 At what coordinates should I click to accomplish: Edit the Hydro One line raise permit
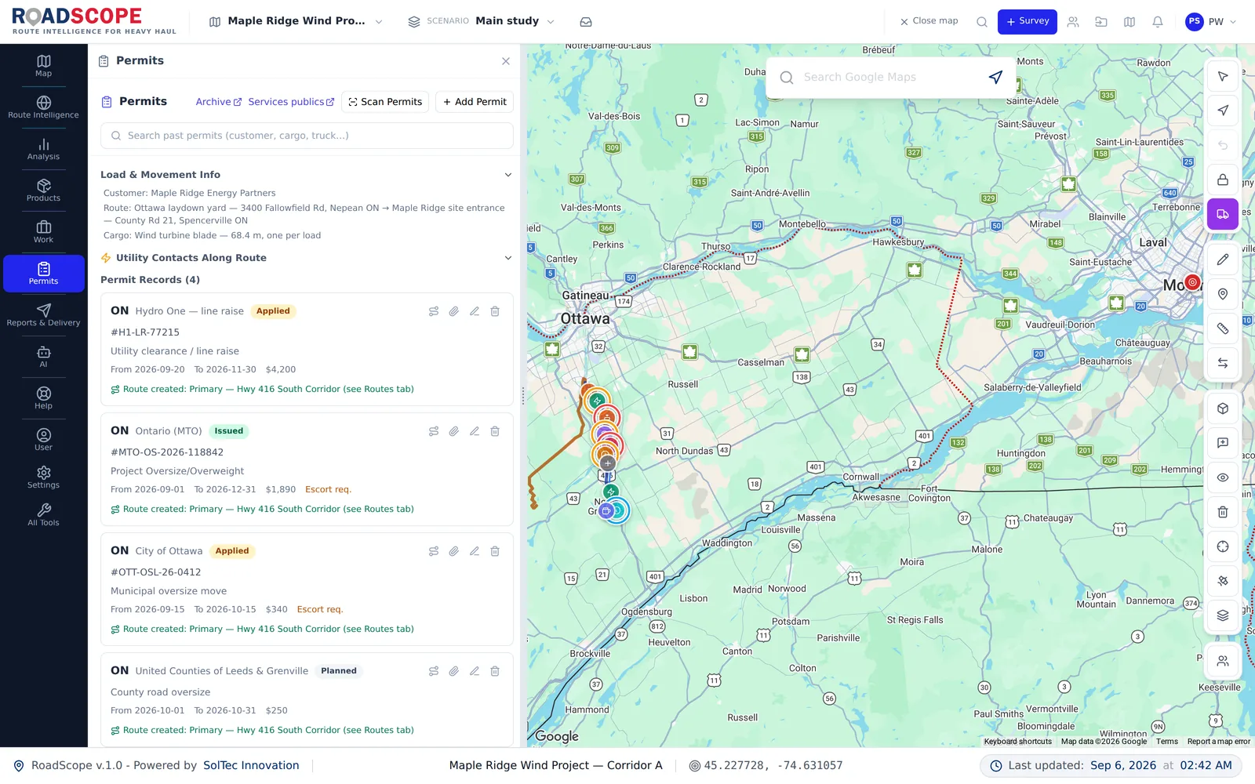click(x=475, y=311)
